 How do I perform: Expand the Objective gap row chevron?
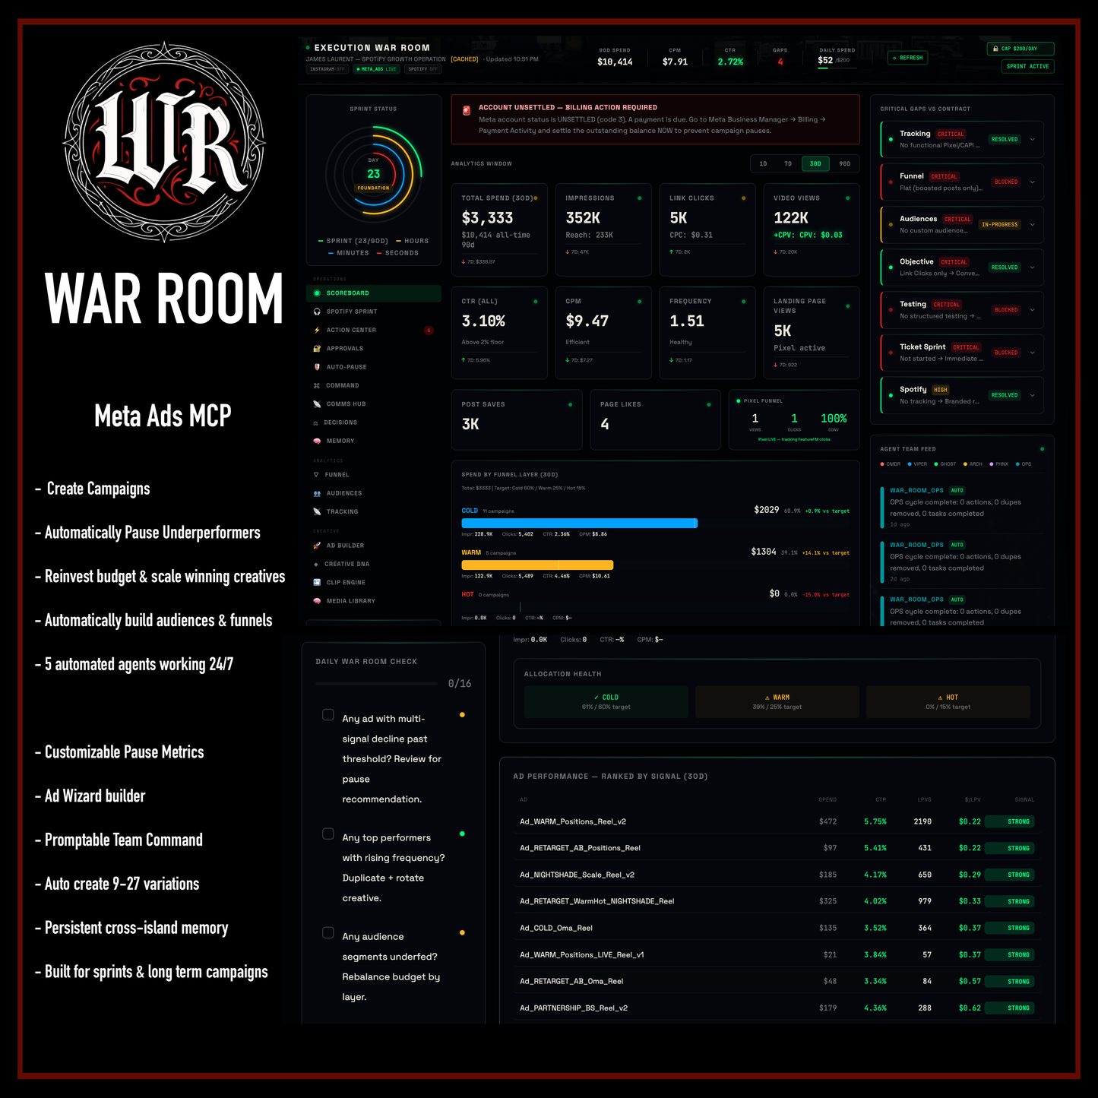[x=1033, y=267]
